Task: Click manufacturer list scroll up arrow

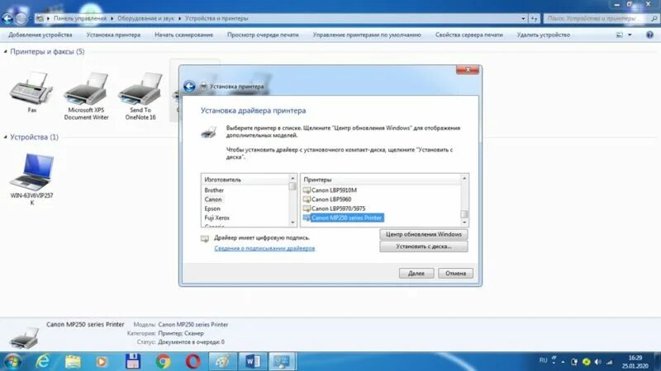Action: (x=293, y=178)
